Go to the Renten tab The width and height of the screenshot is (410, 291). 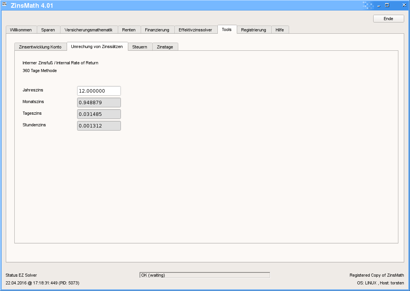click(129, 30)
